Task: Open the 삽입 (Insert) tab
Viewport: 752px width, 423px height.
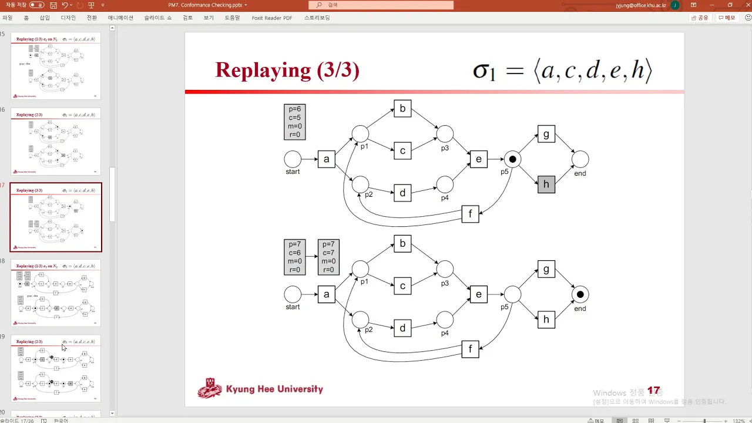Action: pos(45,18)
